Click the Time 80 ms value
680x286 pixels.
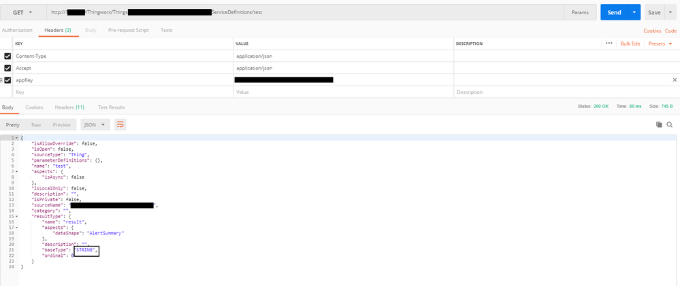(x=634, y=106)
